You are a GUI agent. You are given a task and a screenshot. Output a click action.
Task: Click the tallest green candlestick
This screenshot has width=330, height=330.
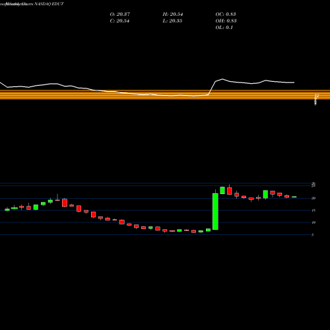point(215,211)
